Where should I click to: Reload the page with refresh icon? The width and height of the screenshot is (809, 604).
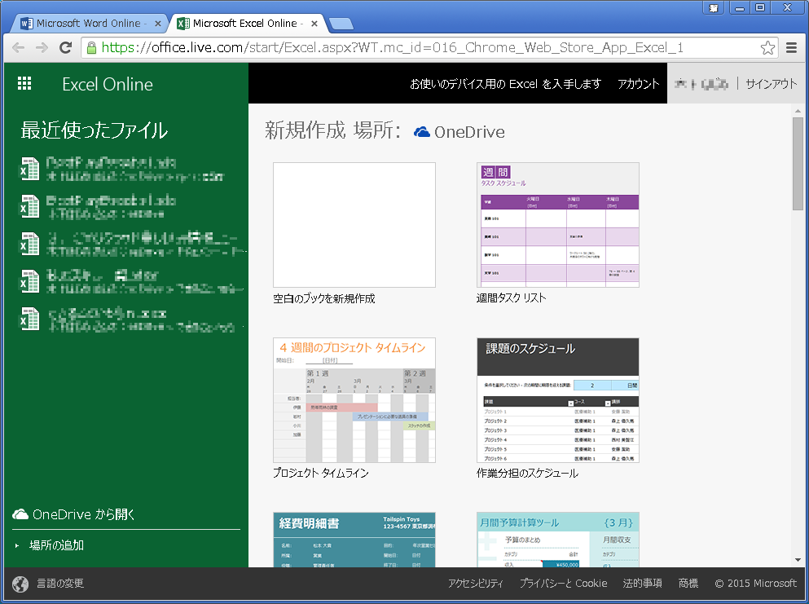pyautogui.click(x=65, y=48)
